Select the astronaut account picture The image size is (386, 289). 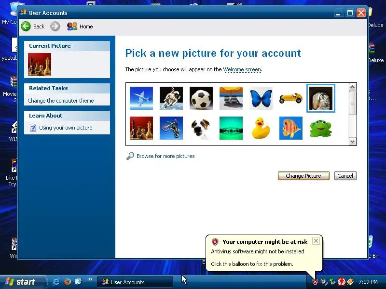pos(171,98)
